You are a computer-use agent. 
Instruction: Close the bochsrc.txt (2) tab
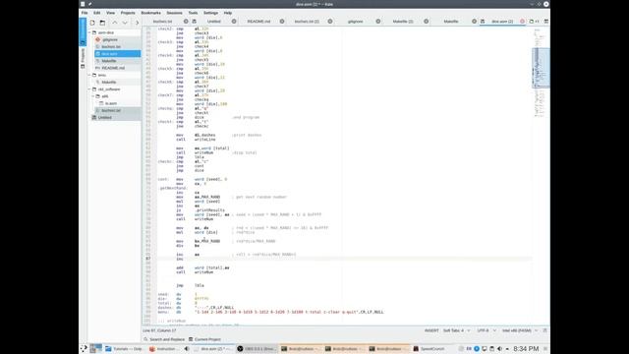pos(330,22)
